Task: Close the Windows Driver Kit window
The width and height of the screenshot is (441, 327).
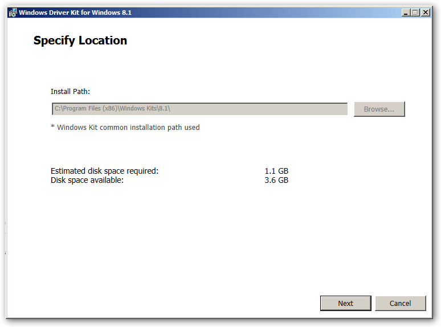Action: 426,13
